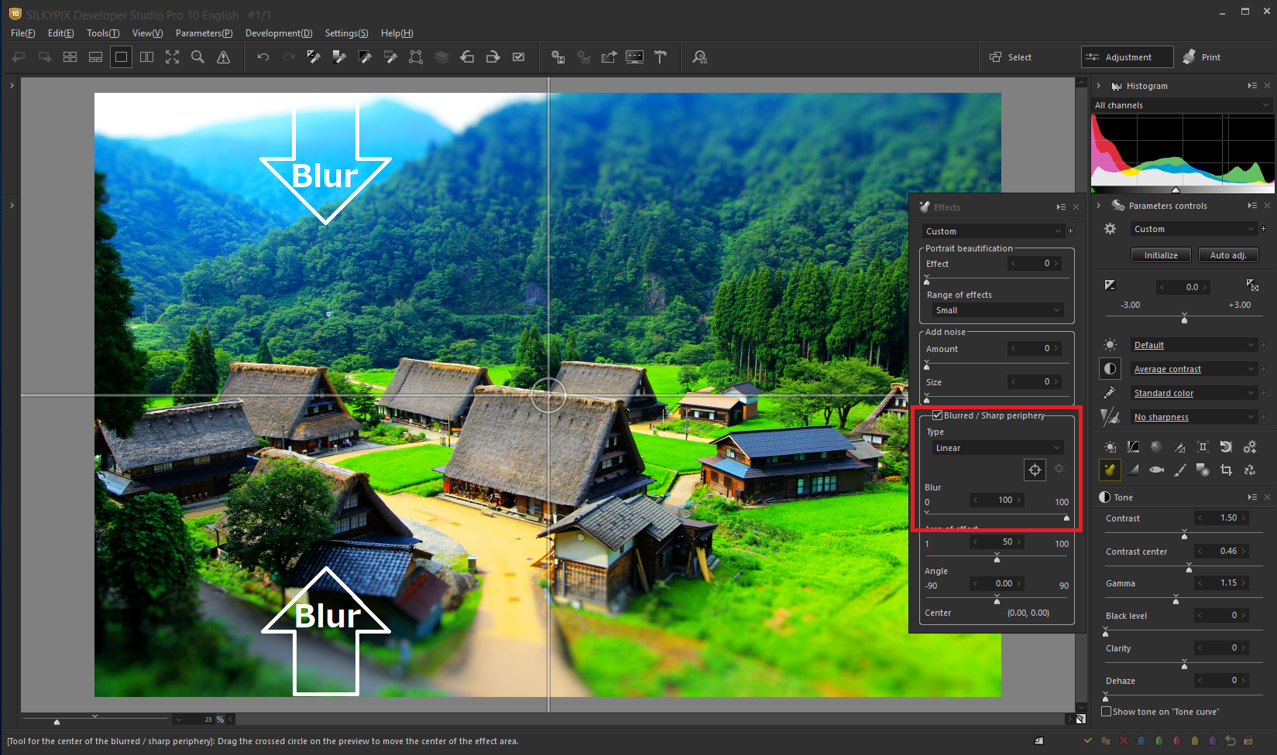Switch to thumbnail grid view mode
Viewport: 1277px width, 755px height.
point(70,57)
